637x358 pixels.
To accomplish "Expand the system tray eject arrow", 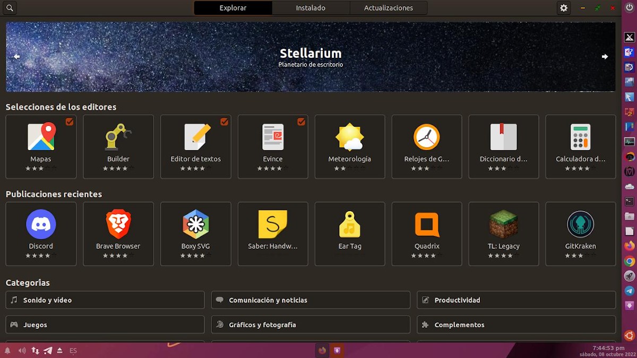I will tap(60, 351).
